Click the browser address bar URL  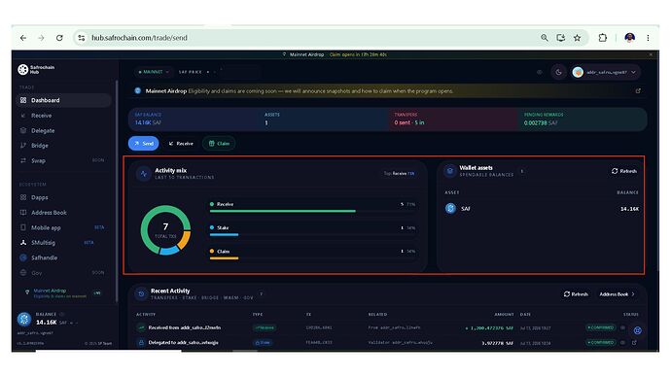tap(139, 38)
